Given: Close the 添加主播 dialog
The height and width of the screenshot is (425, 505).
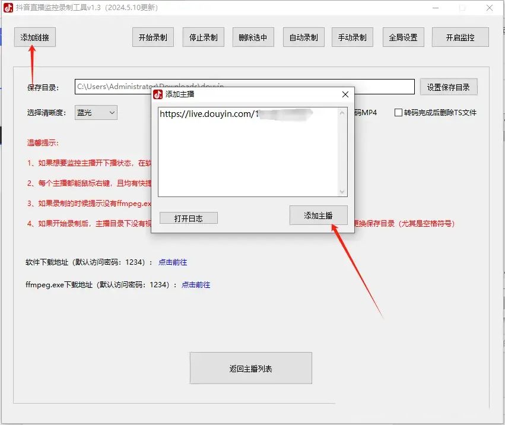Looking at the screenshot, I should 345,94.
